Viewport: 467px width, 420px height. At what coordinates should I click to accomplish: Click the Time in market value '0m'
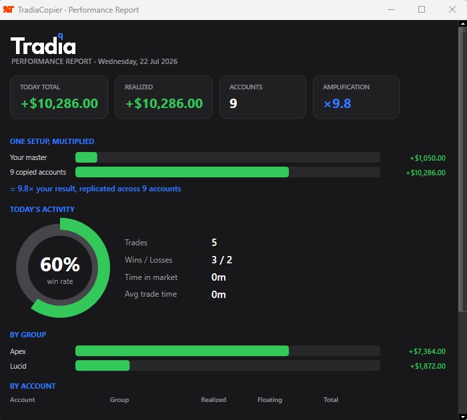coord(219,277)
